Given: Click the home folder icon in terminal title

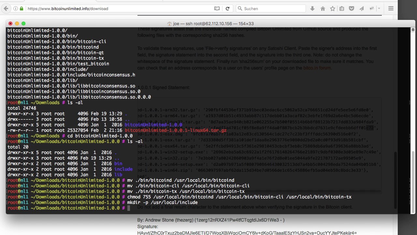Looking at the screenshot, I should [x=169, y=24].
